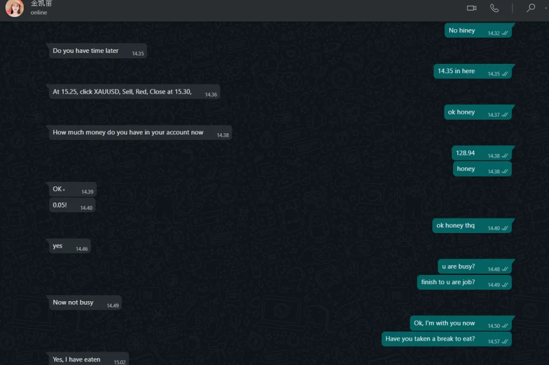
Task: Select the 'finish to u are job?' message
Action: click(x=464, y=282)
